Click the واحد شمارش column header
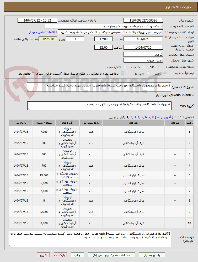198x262 pixels. 91,123
